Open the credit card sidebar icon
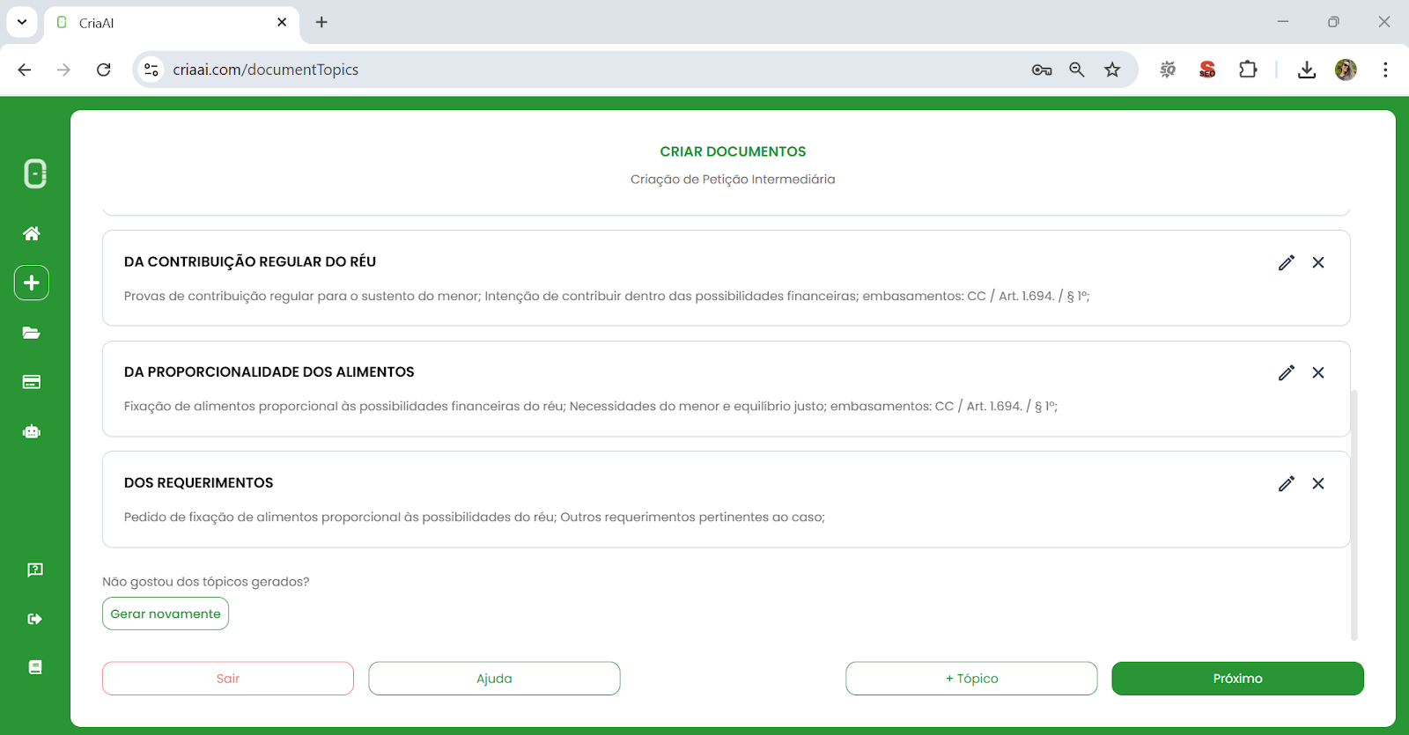This screenshot has height=735, width=1409. coord(32,382)
